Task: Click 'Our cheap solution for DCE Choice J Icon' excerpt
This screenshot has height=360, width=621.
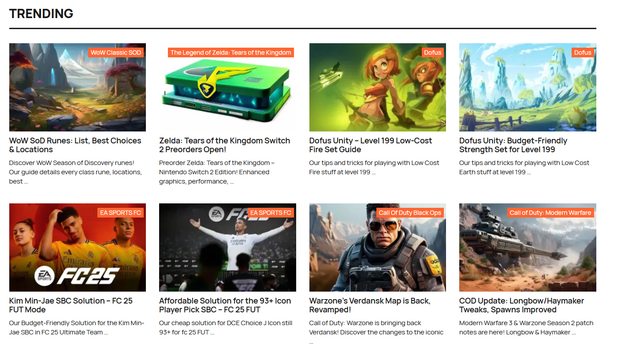Action: (x=226, y=327)
